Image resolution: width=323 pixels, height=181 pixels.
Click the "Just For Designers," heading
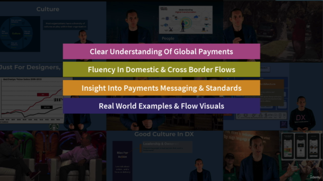pyautogui.click(x=30, y=67)
